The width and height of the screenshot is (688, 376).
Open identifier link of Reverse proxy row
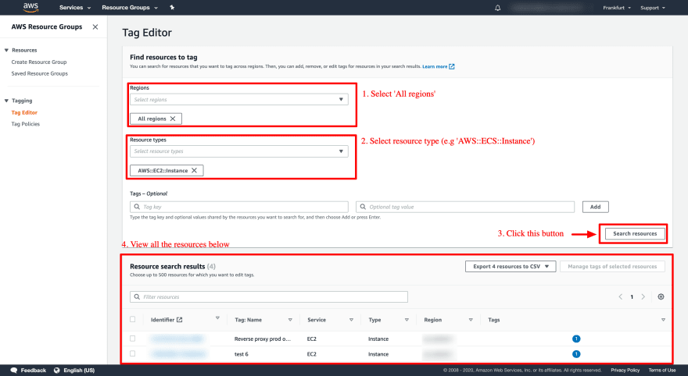coord(177,339)
